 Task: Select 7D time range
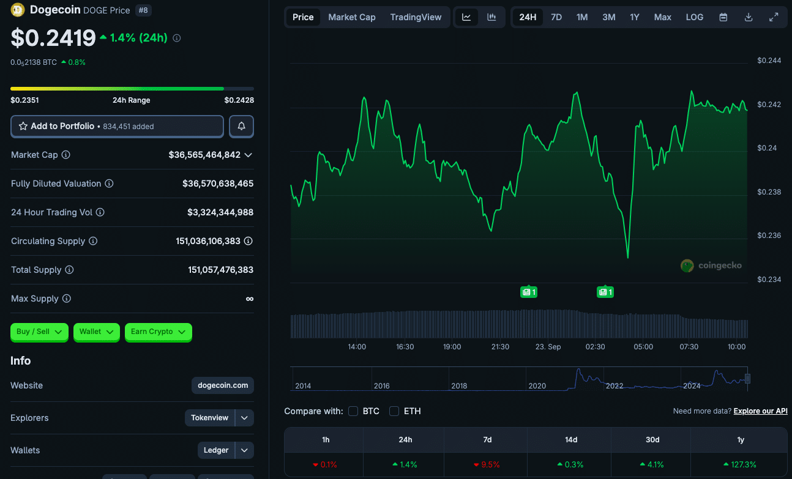pyautogui.click(x=556, y=17)
